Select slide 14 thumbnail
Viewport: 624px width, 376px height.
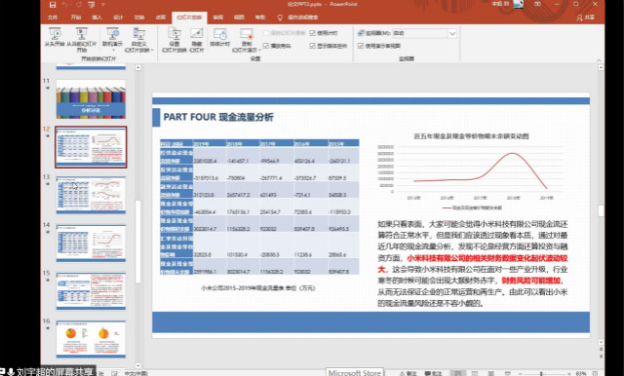tap(91, 243)
